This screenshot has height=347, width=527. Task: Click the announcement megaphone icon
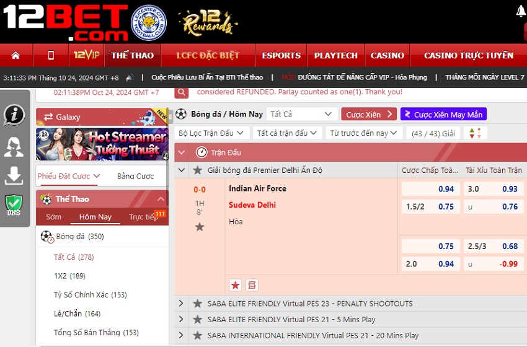click(130, 77)
